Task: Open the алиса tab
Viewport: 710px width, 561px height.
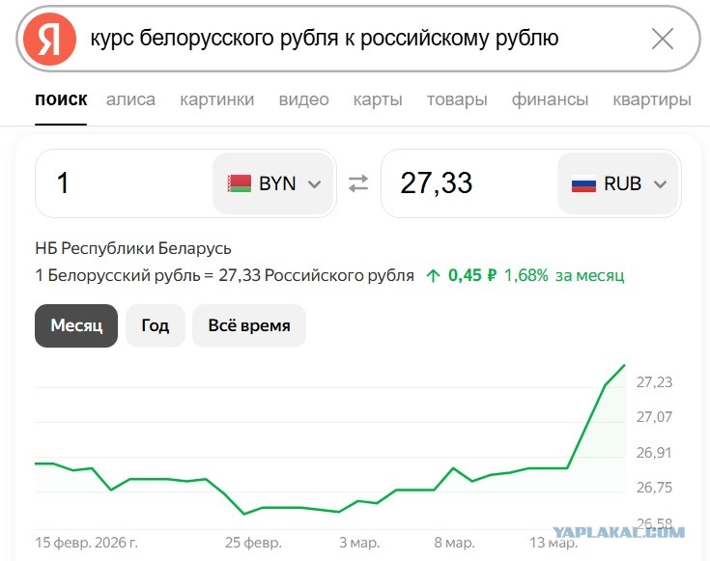Action: 130,99
